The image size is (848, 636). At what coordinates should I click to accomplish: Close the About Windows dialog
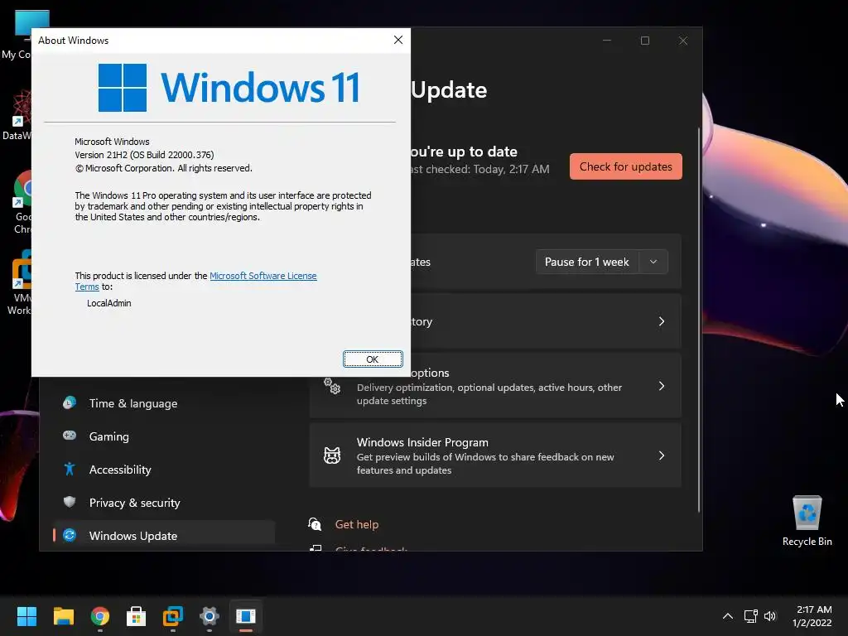point(398,40)
